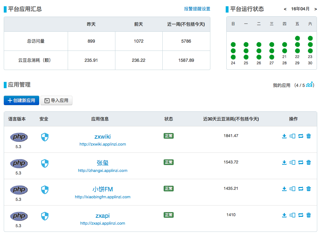Click the download icon for zxwiki
This screenshot has width=321, height=235.
[x=284, y=136]
